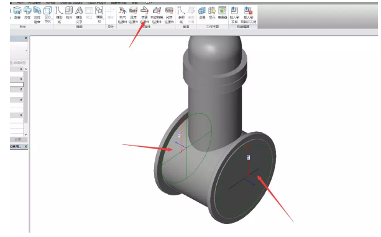Viewport: 381px width, 237px height.
Task: Select the Reference Line (参照线) tool
Action: [x=181, y=15]
